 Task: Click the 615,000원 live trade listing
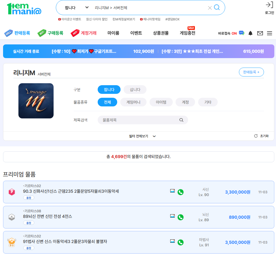pyautogui.click(x=213, y=51)
